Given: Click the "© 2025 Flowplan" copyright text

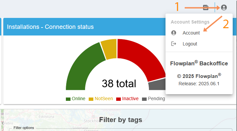Looking at the screenshot, I should coord(199,76).
